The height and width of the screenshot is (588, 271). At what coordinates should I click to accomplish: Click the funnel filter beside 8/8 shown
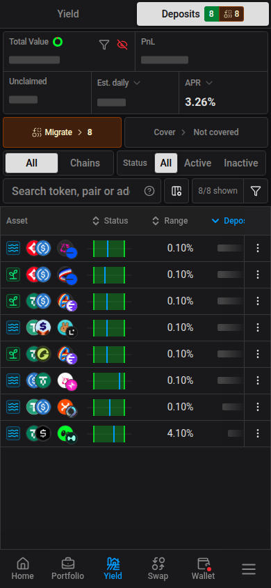[x=255, y=191]
